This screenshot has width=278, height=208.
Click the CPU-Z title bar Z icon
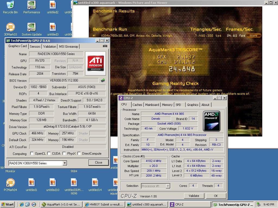(121, 98)
